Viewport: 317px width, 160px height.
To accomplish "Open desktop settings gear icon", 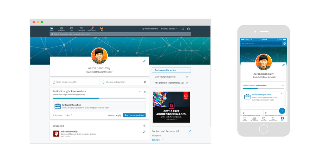I will pos(188,29).
